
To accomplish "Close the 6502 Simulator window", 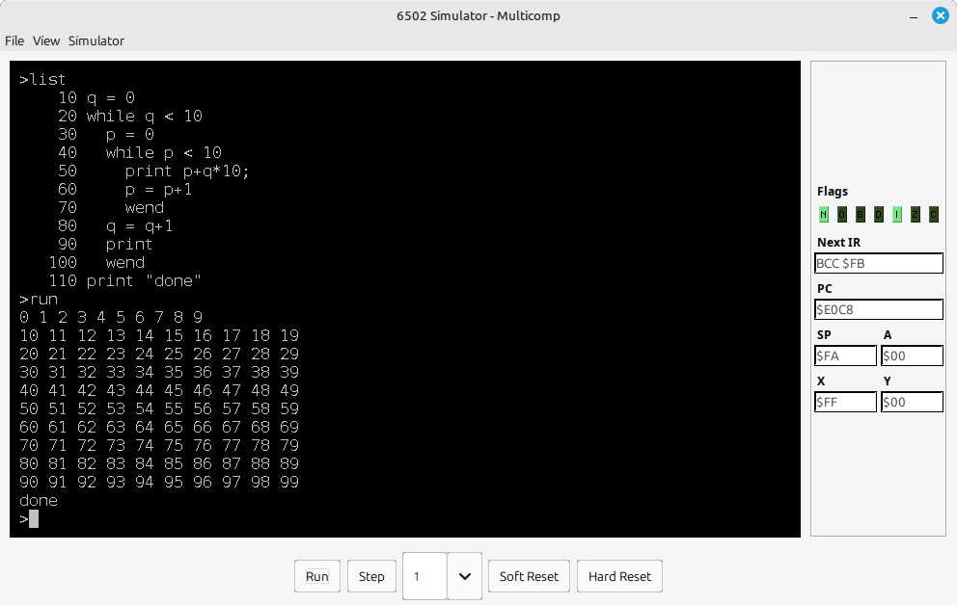I will tap(939, 15).
